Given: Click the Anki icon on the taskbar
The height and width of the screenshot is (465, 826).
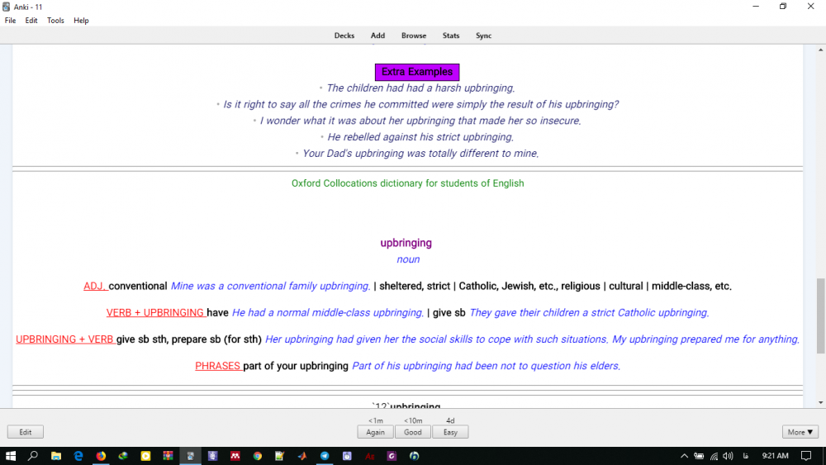Looking at the screenshot, I should (190, 456).
